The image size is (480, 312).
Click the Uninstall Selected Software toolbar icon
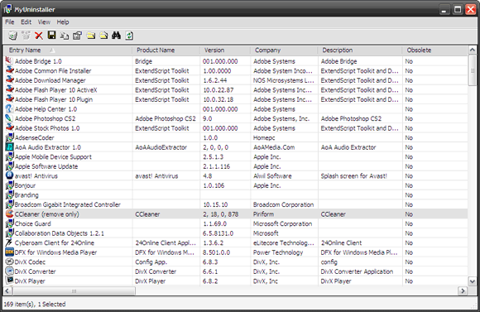(x=12, y=36)
